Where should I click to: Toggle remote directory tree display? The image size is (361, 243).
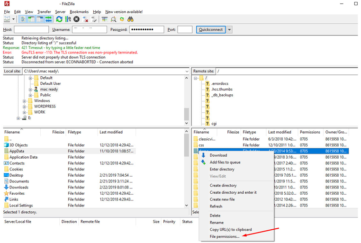[x=40, y=19]
